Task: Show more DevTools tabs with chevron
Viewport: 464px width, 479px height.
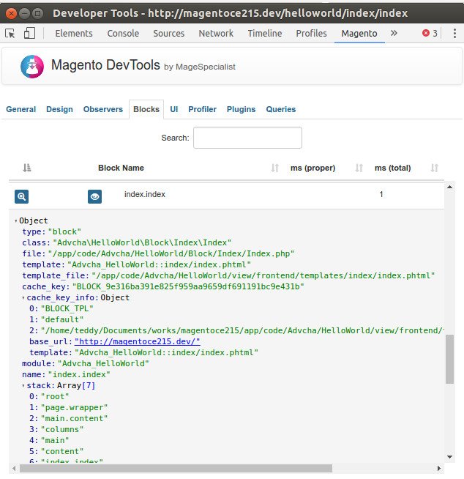Action: click(394, 33)
